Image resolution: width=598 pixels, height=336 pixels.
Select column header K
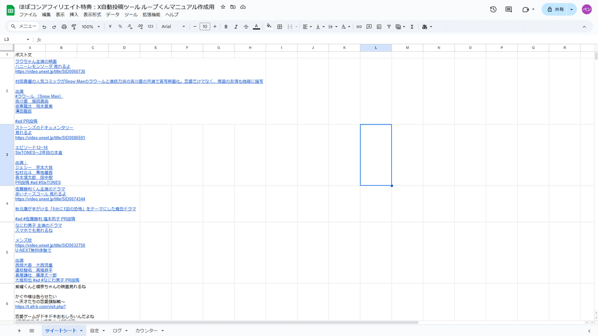tap(344, 48)
